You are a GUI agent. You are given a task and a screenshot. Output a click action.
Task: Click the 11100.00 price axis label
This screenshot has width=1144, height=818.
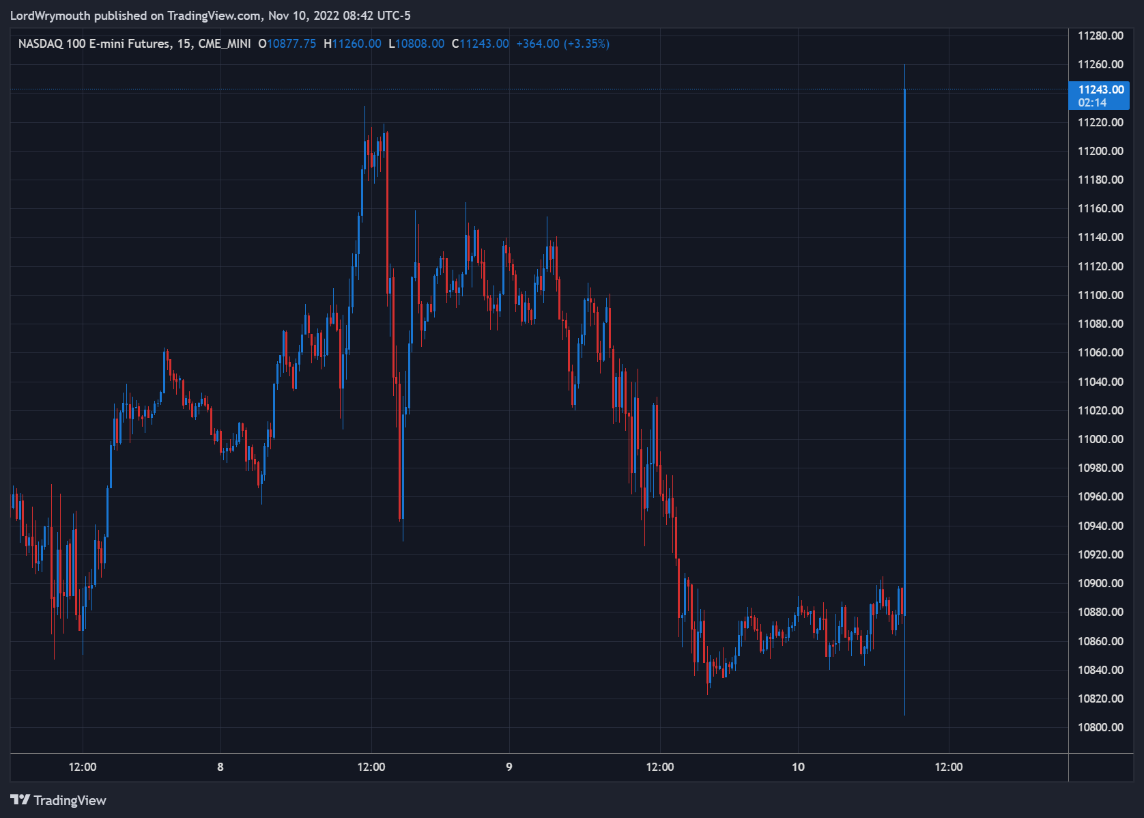(x=1100, y=295)
